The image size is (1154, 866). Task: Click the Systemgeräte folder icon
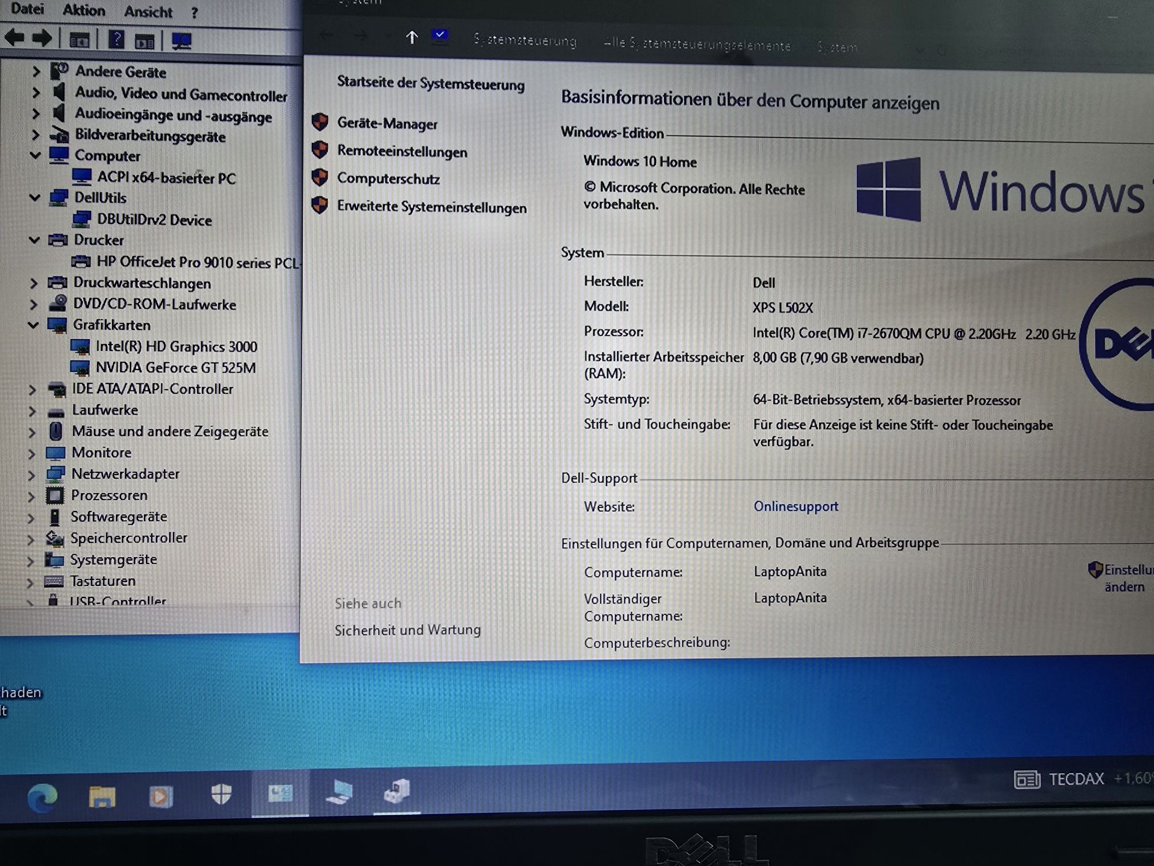54,559
